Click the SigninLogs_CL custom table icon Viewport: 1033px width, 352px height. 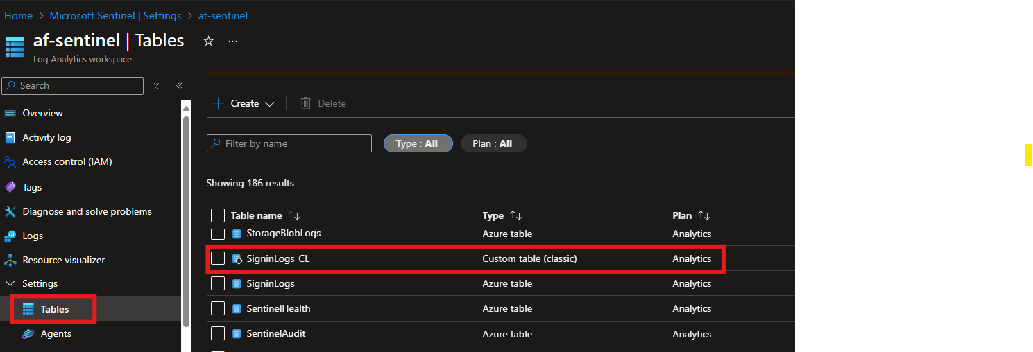click(237, 258)
